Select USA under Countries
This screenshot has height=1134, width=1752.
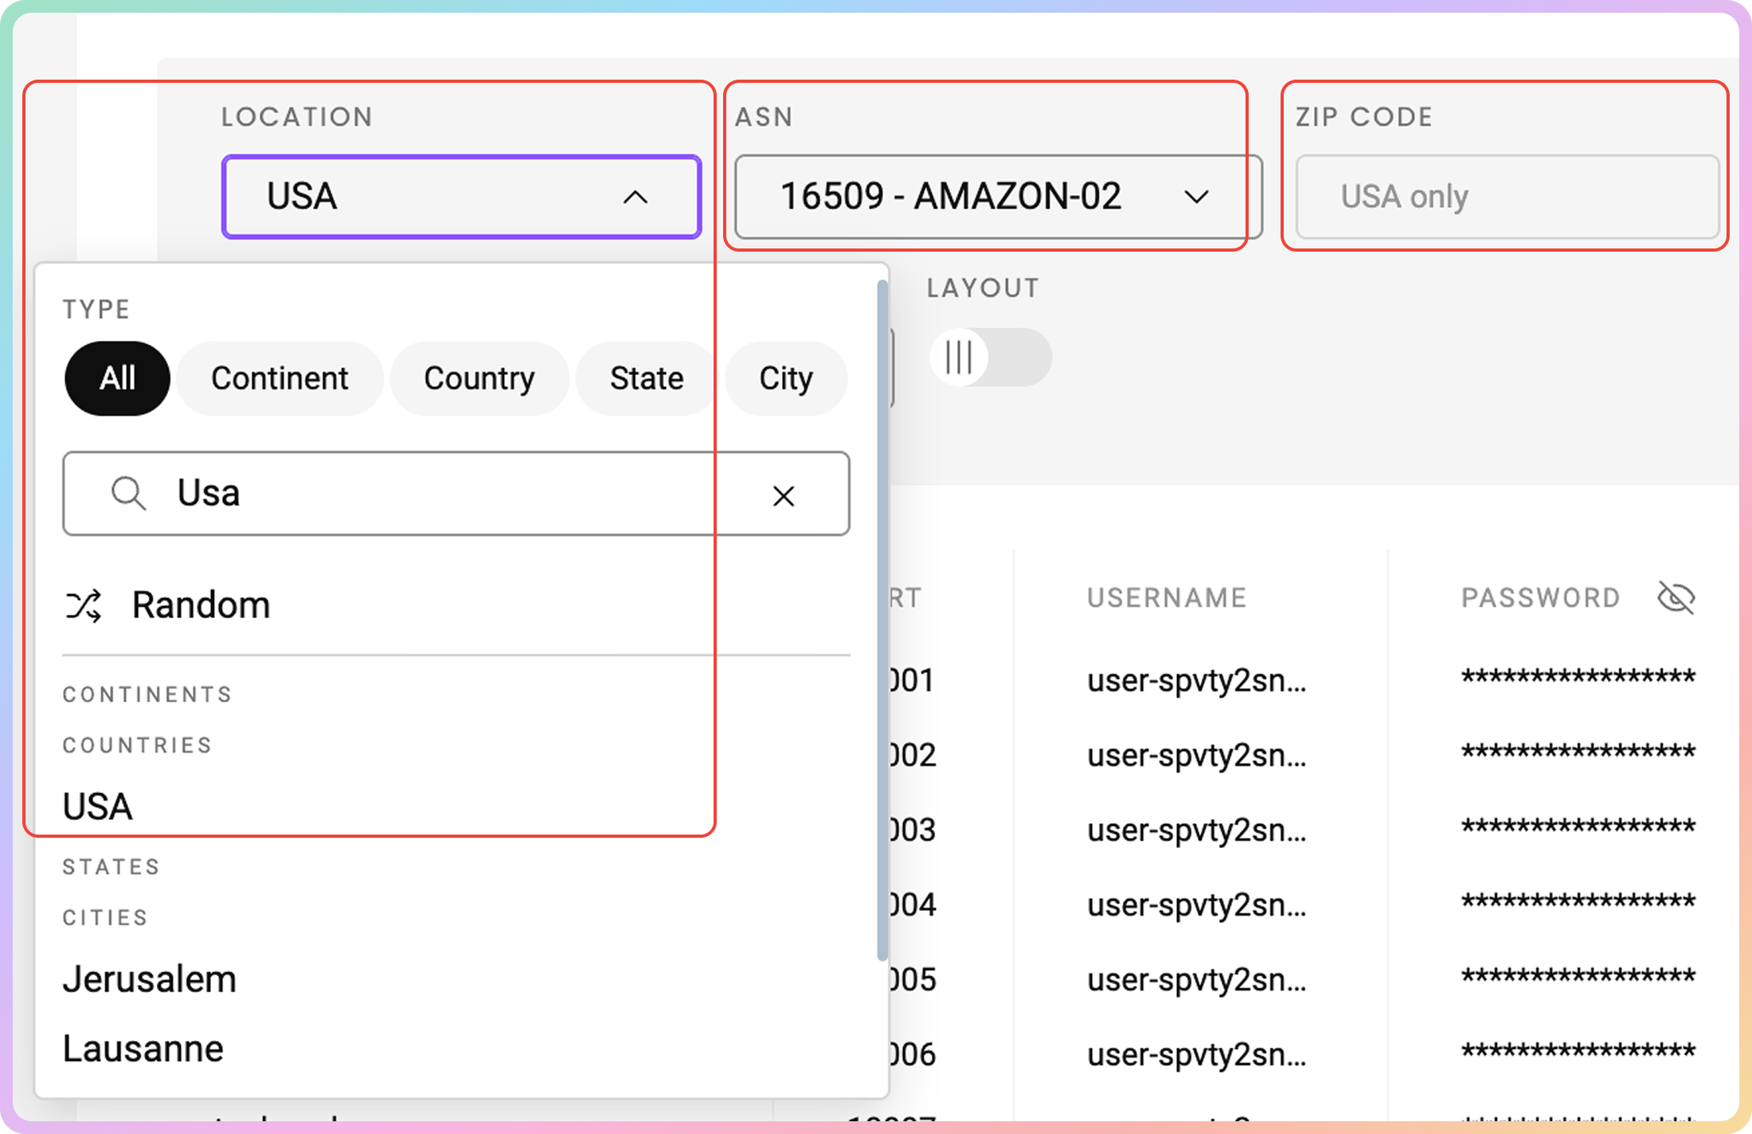[98, 807]
